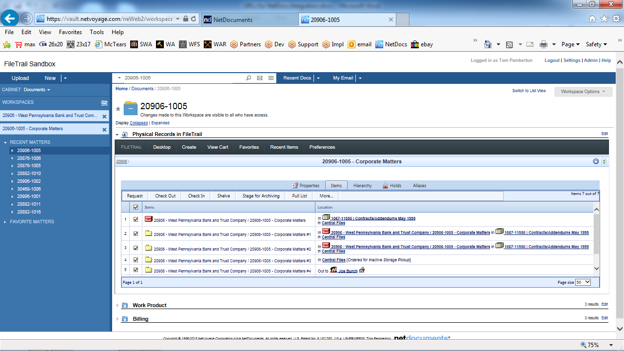Click the browser back arrow button
Viewport: 624px width, 351px height.
pos(10,19)
